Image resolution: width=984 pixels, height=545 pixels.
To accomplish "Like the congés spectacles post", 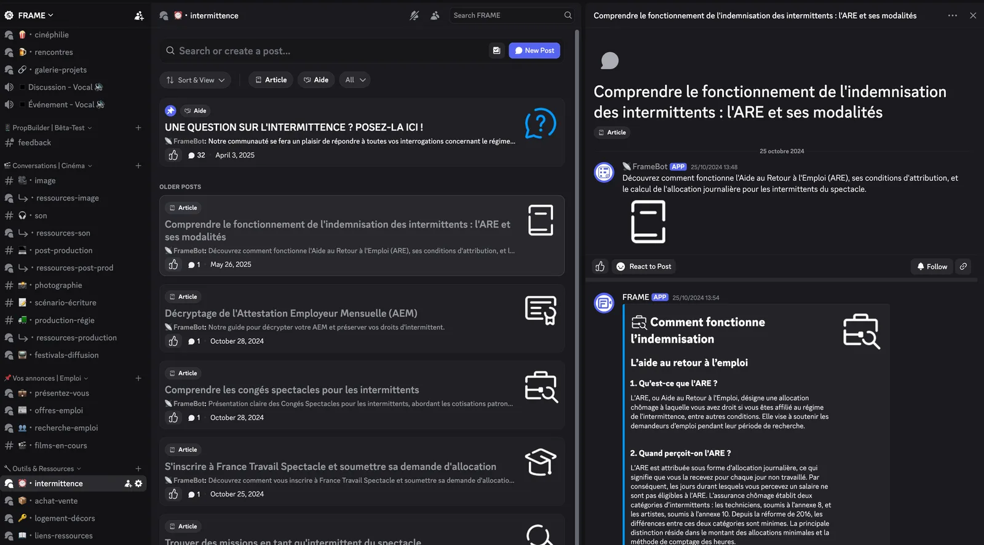I will coord(173,418).
